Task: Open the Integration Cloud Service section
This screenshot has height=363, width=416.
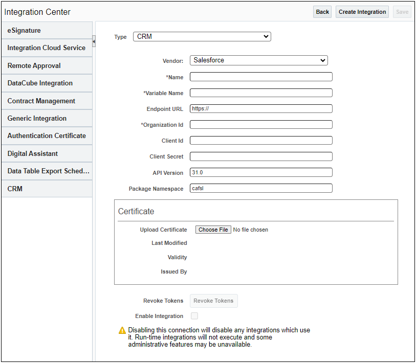Action: click(x=46, y=48)
